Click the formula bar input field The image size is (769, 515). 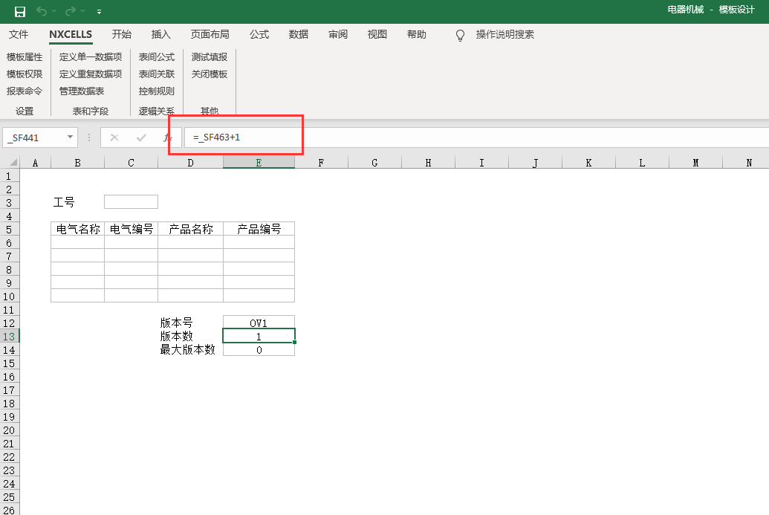476,137
